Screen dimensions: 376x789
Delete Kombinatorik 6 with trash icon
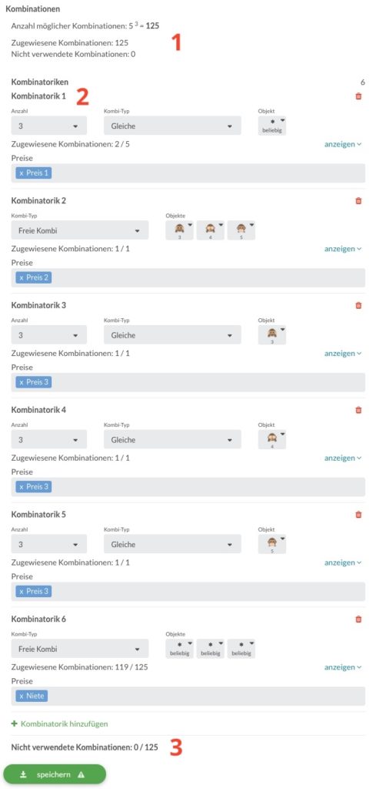tap(358, 619)
